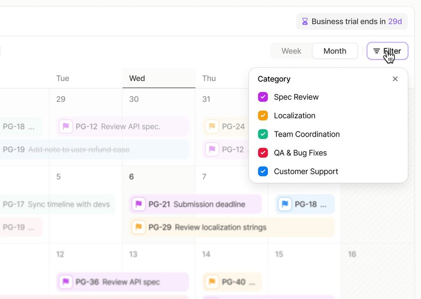Open the Business trial ends notice
This screenshot has height=299, width=421.
click(352, 21)
